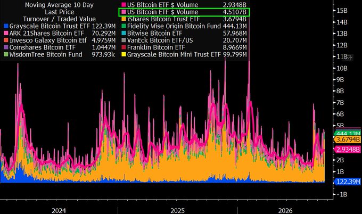
Task: Click the Bitwise Bitcoin ETF teal swatch
Action: (124, 33)
